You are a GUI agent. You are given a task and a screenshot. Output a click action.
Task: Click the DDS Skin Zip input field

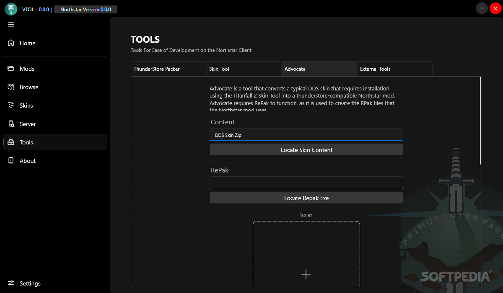306,135
